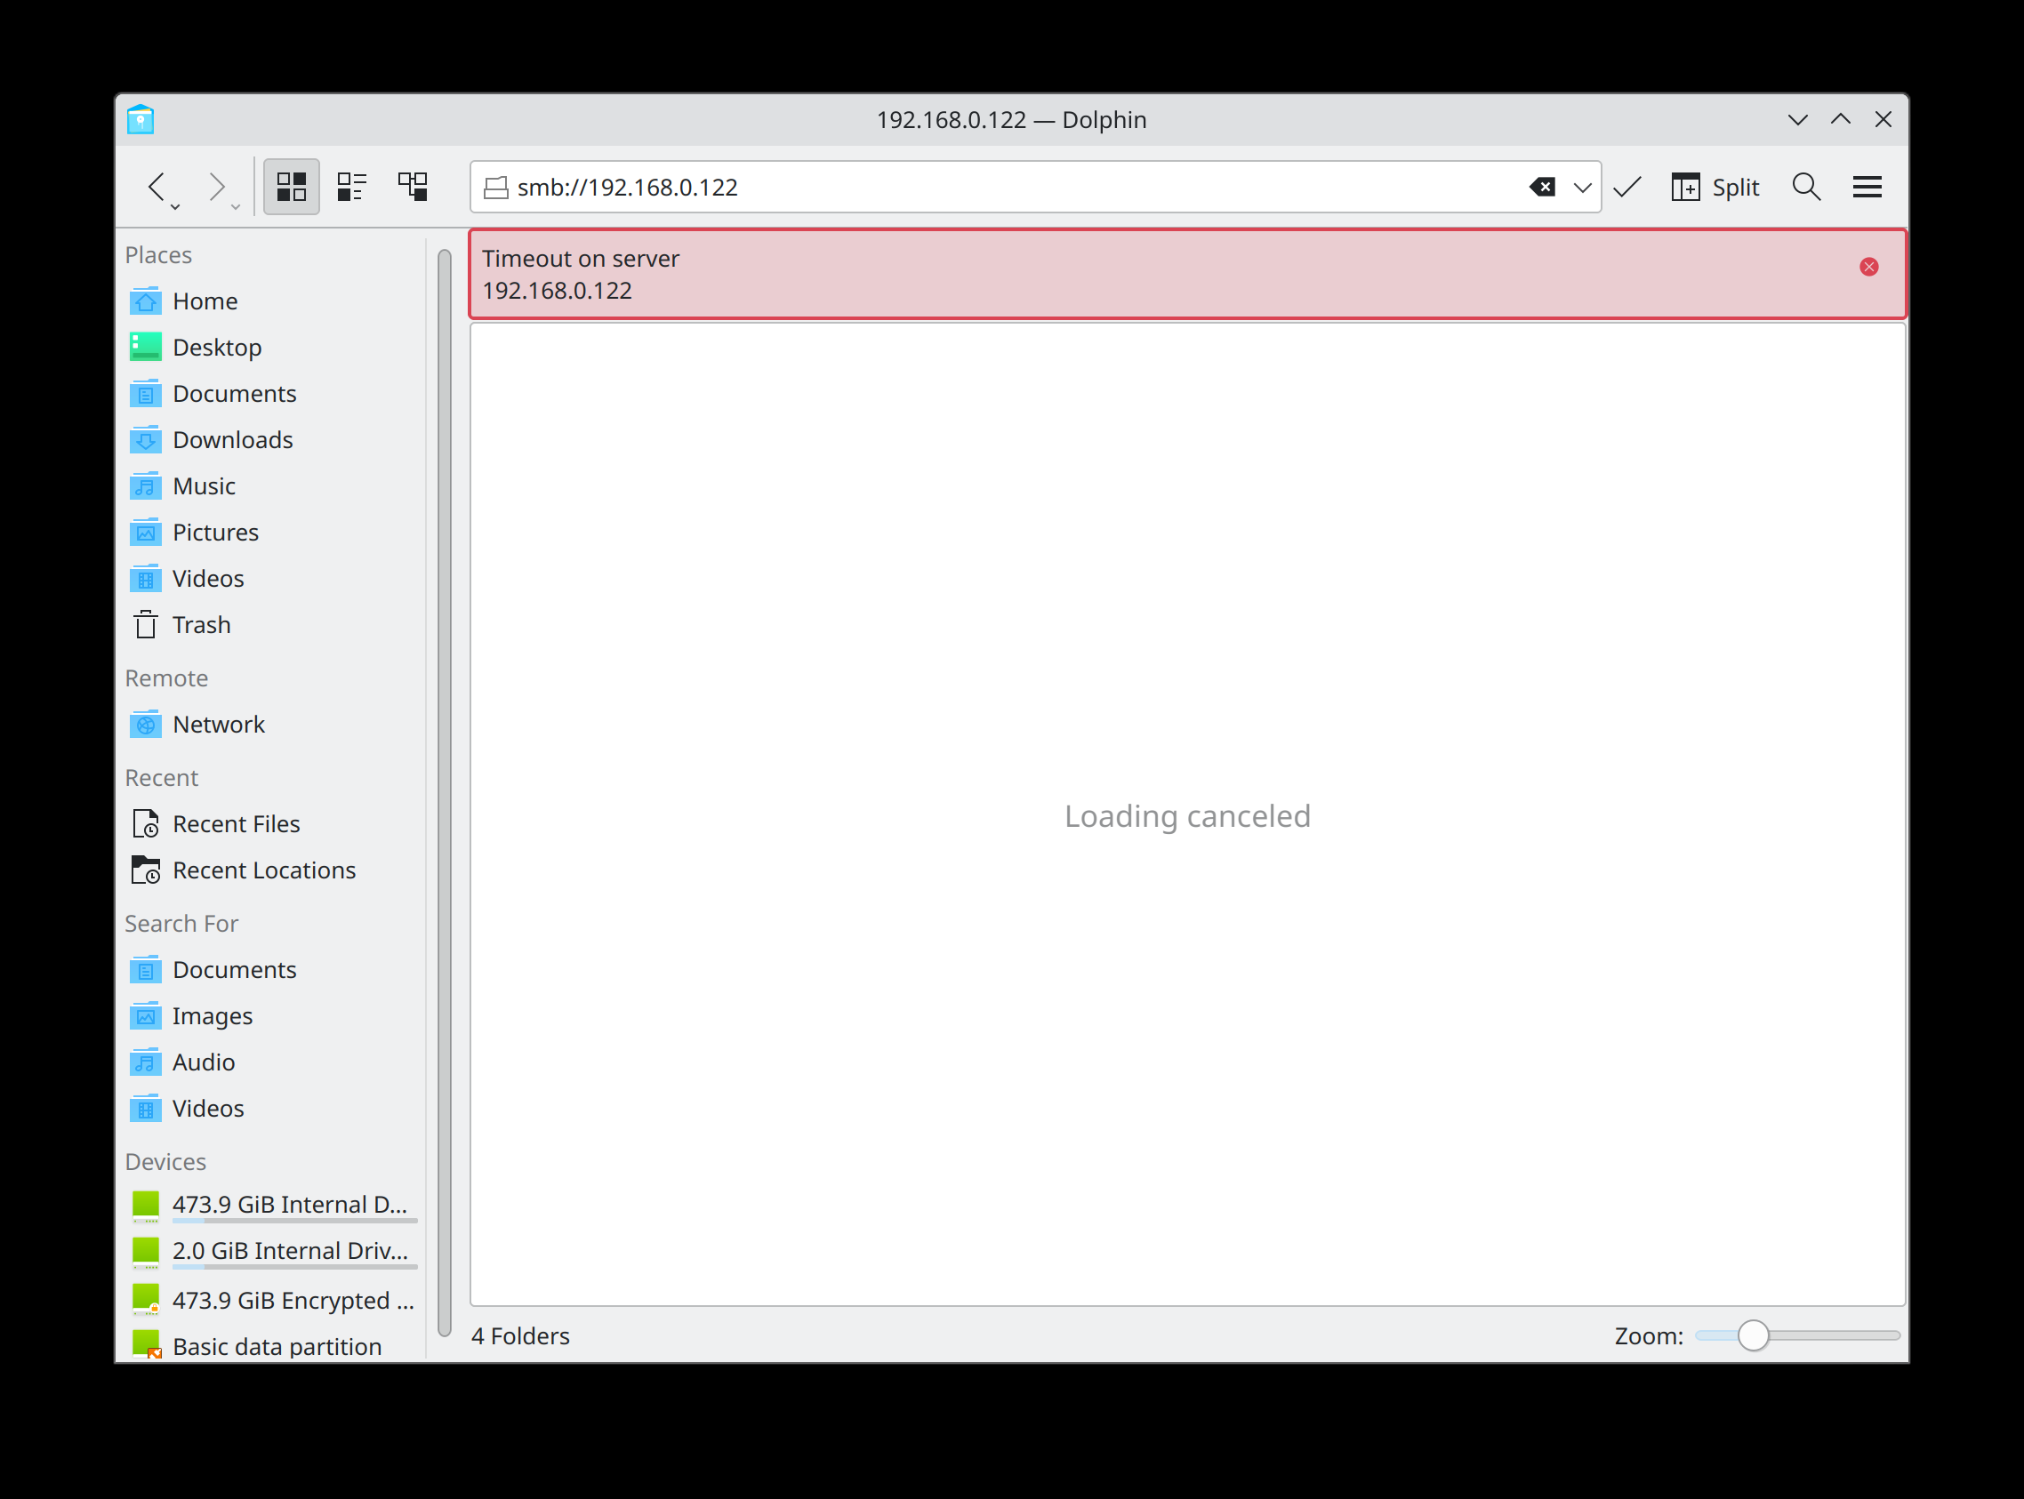
Task: Open the back history dropdown arrow
Action: [175, 208]
